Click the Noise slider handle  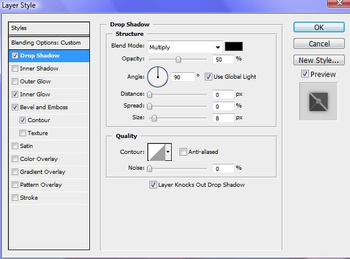pyautogui.click(x=149, y=169)
